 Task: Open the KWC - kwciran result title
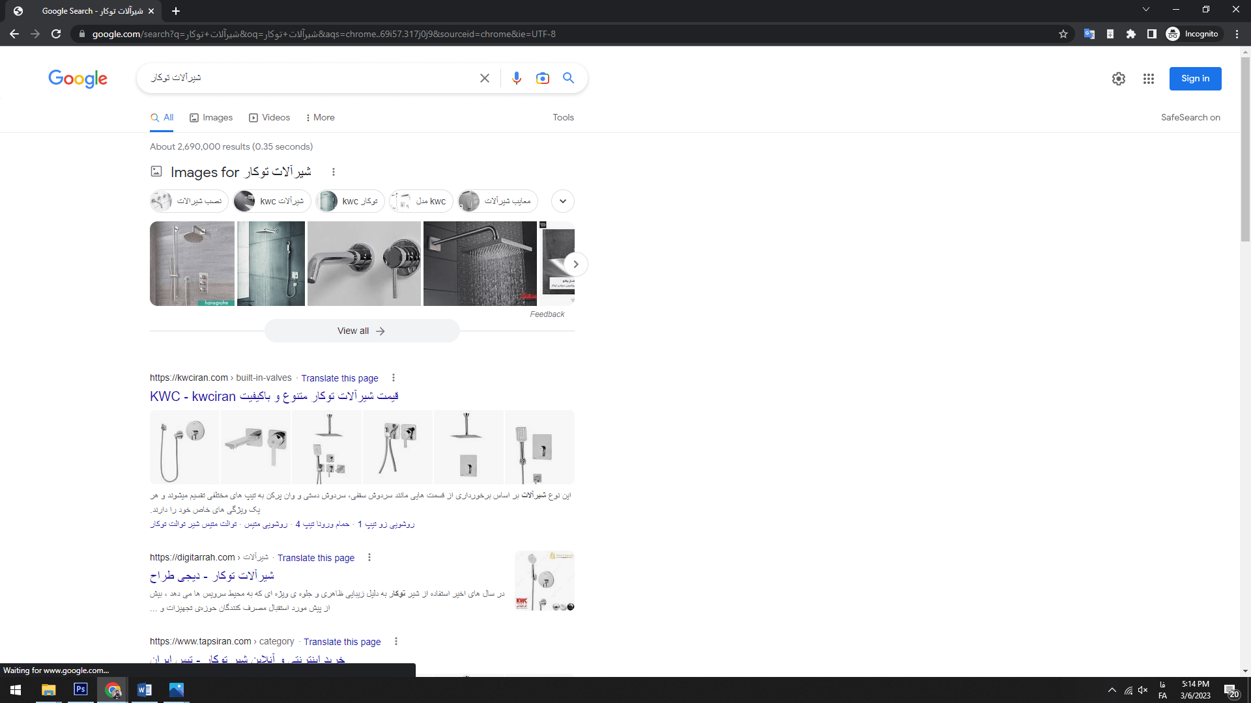(274, 396)
